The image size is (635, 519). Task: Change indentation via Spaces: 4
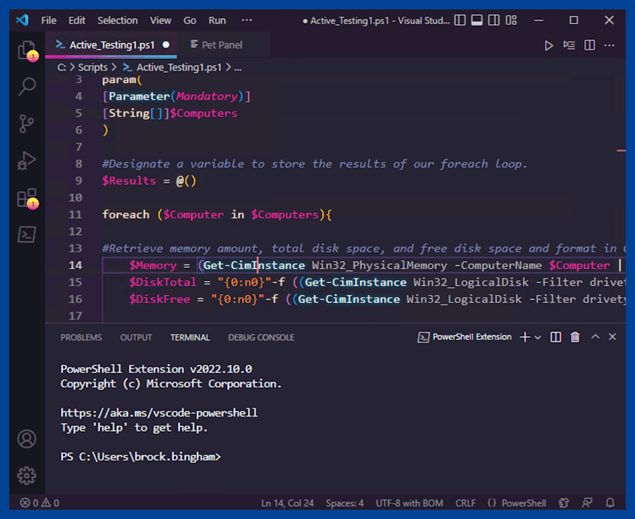pos(345,503)
